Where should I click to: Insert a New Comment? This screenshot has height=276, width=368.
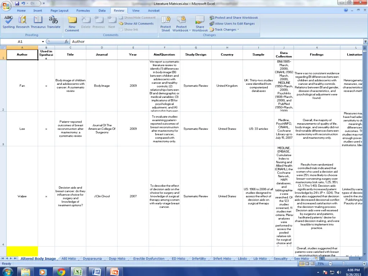coord(72,24)
